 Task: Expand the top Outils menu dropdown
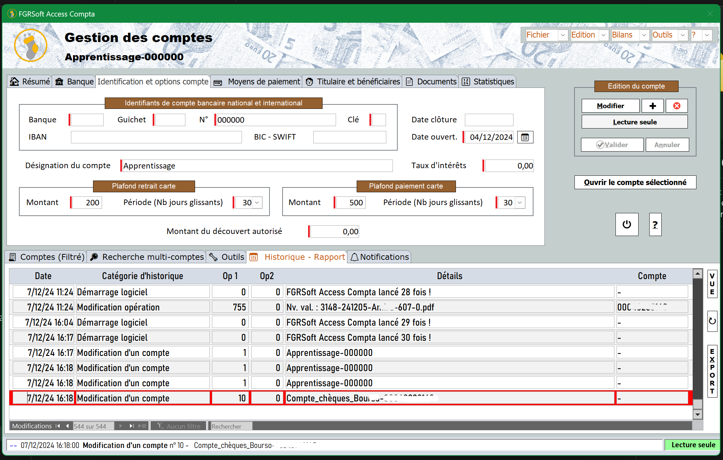(x=682, y=35)
